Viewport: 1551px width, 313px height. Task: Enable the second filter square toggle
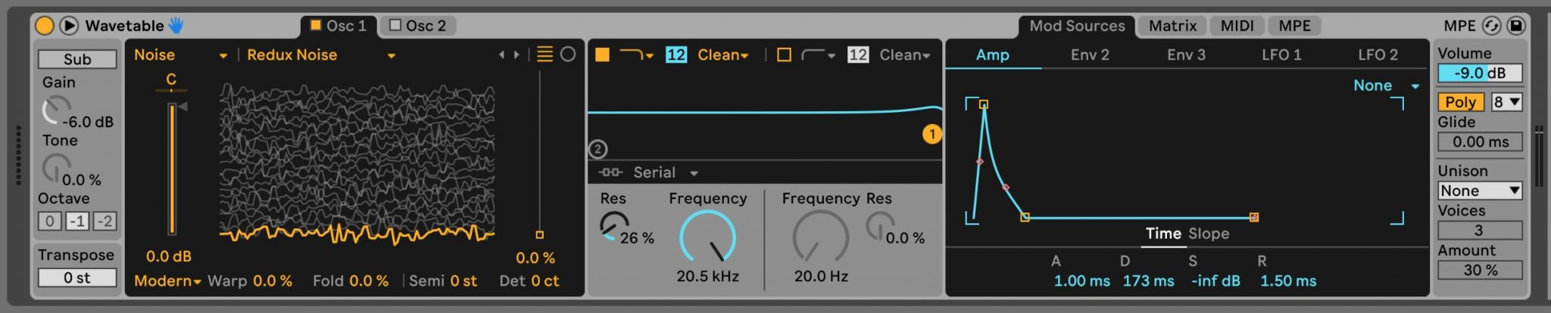pos(784,54)
